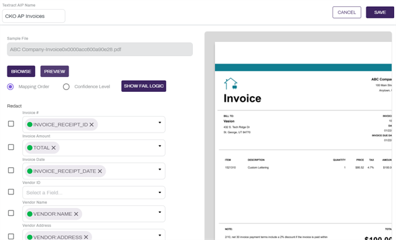The width and height of the screenshot is (396, 240).
Task: Click the green dot on the INVOICE_RECEIPT_DATE tag
Action: (30, 171)
